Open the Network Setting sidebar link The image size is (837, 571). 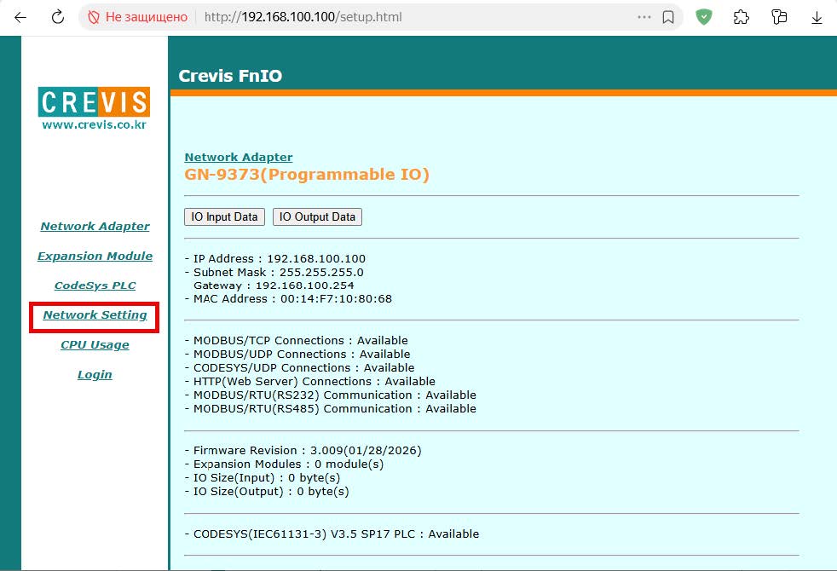pos(95,314)
